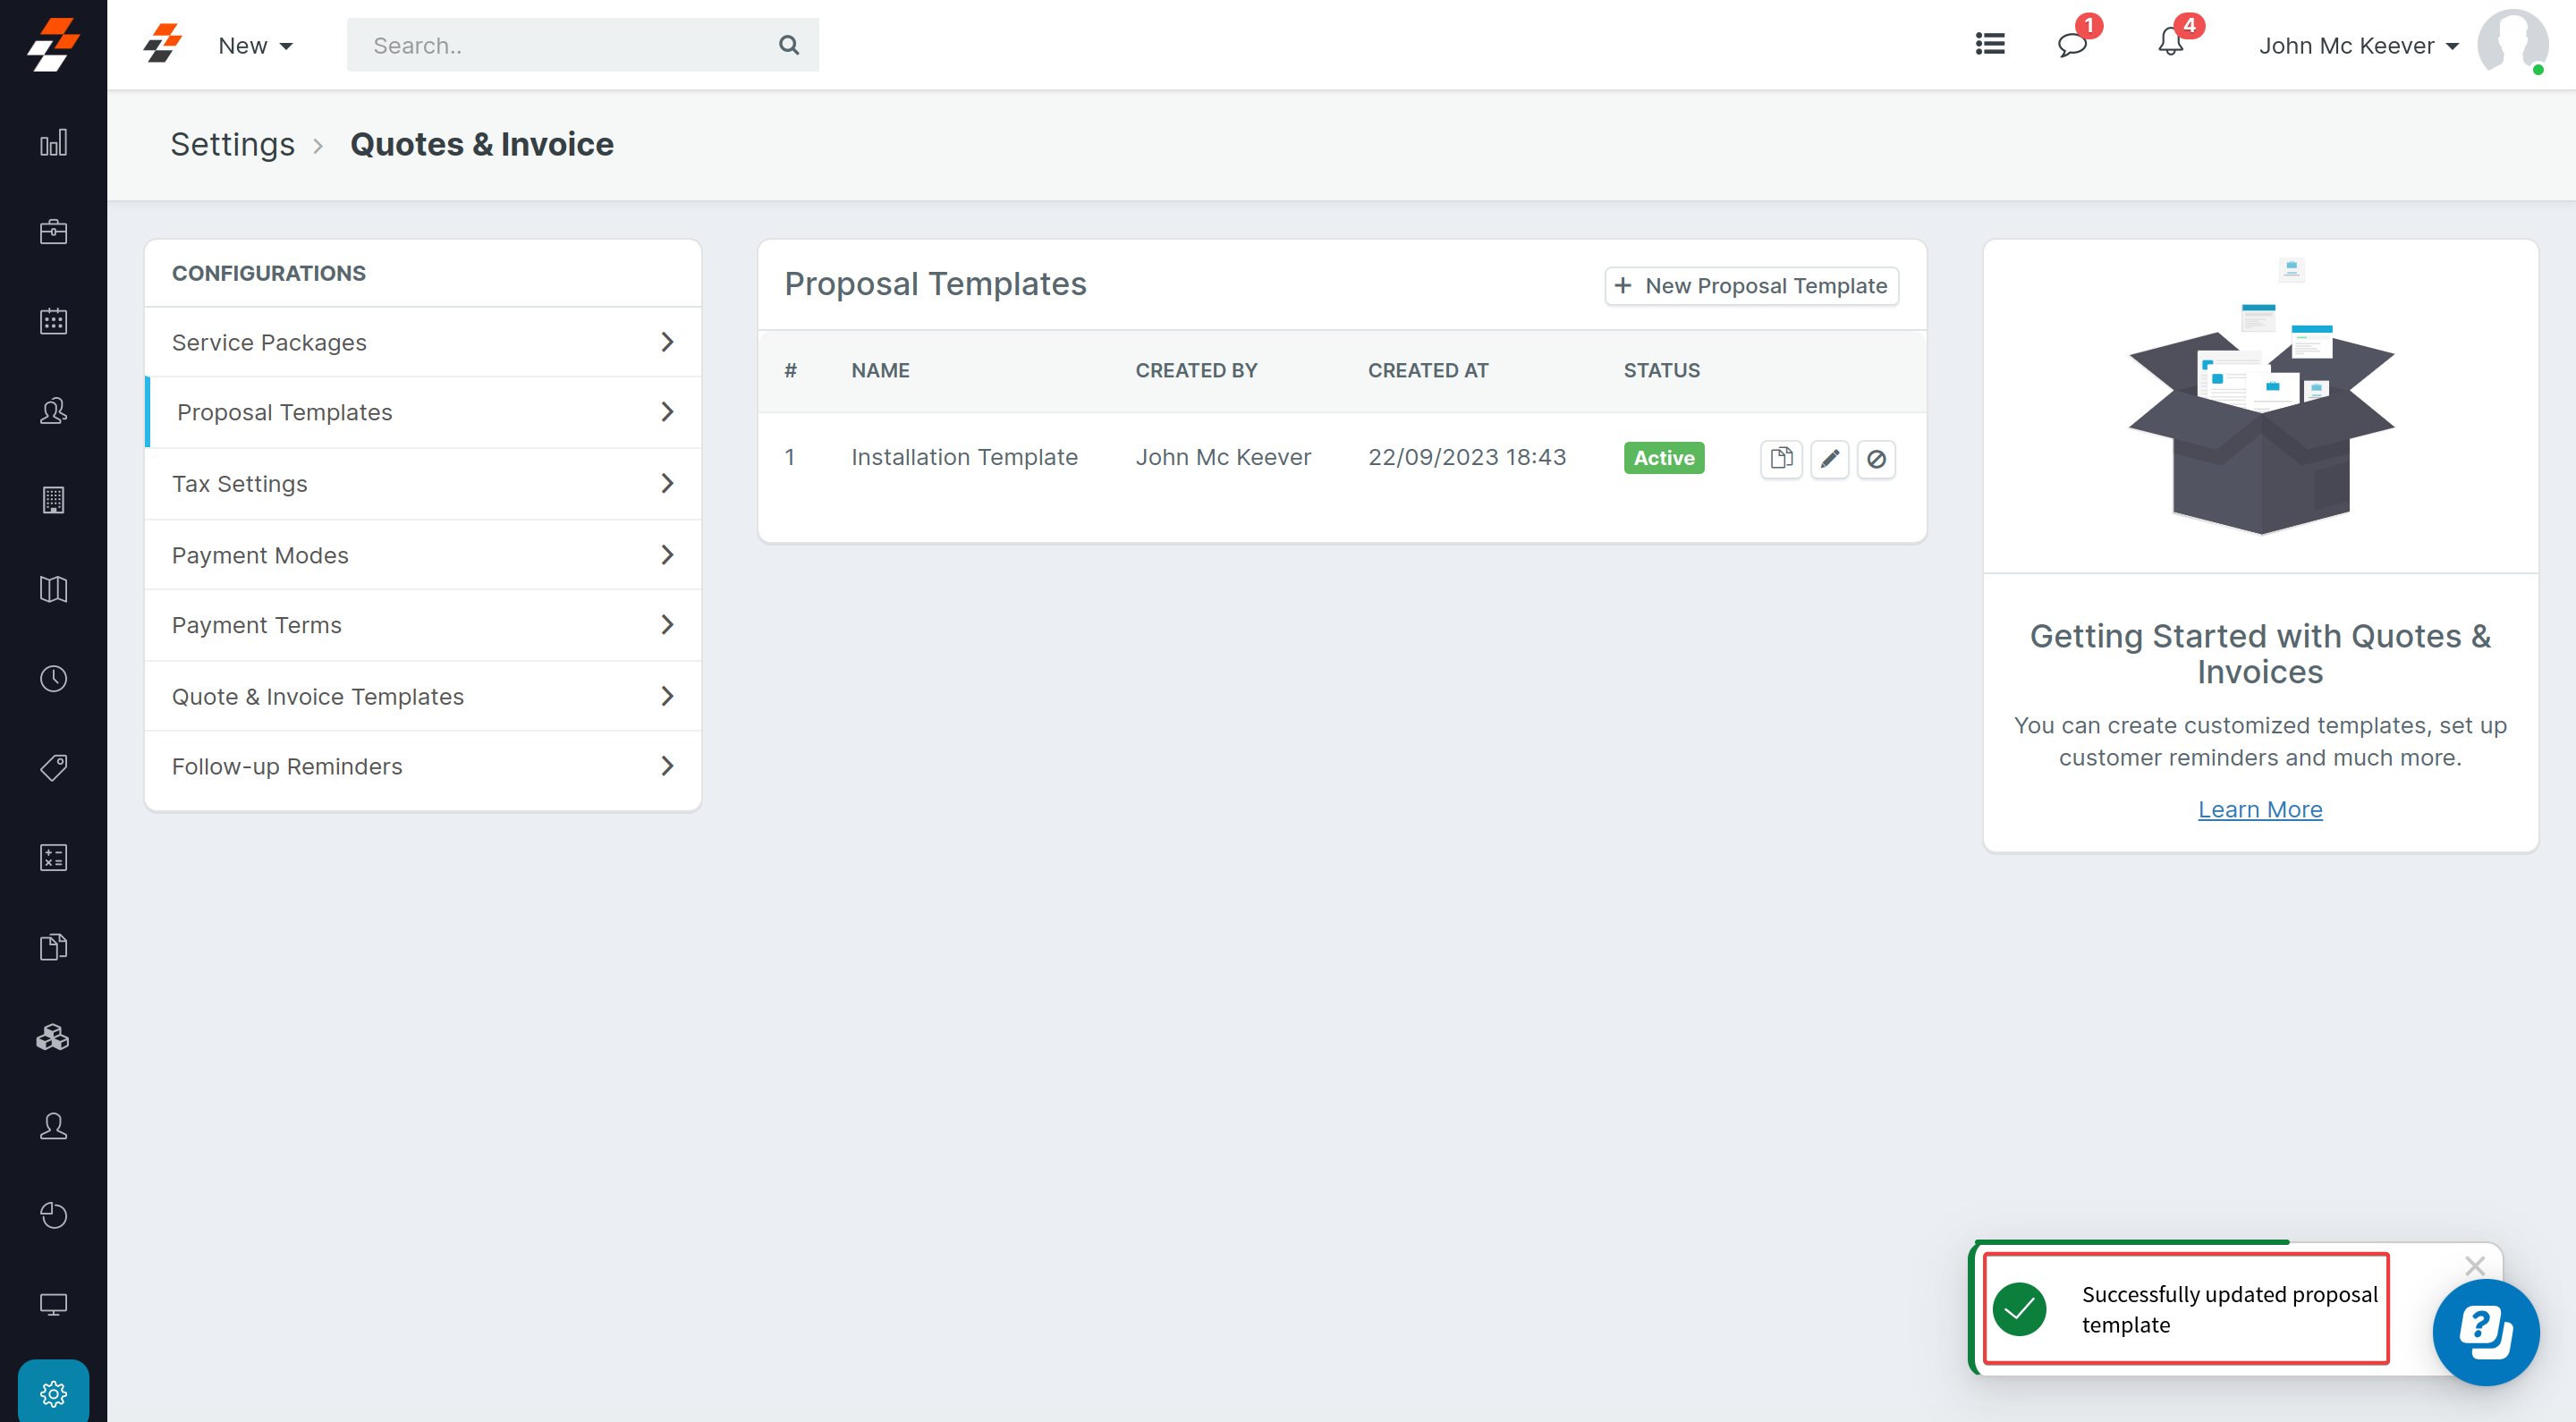Click New Proposal Template button
This screenshot has width=2576, height=1422.
coord(1751,286)
